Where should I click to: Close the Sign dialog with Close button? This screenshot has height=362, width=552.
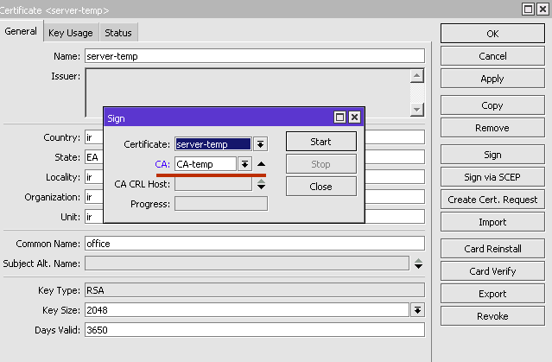(320, 186)
